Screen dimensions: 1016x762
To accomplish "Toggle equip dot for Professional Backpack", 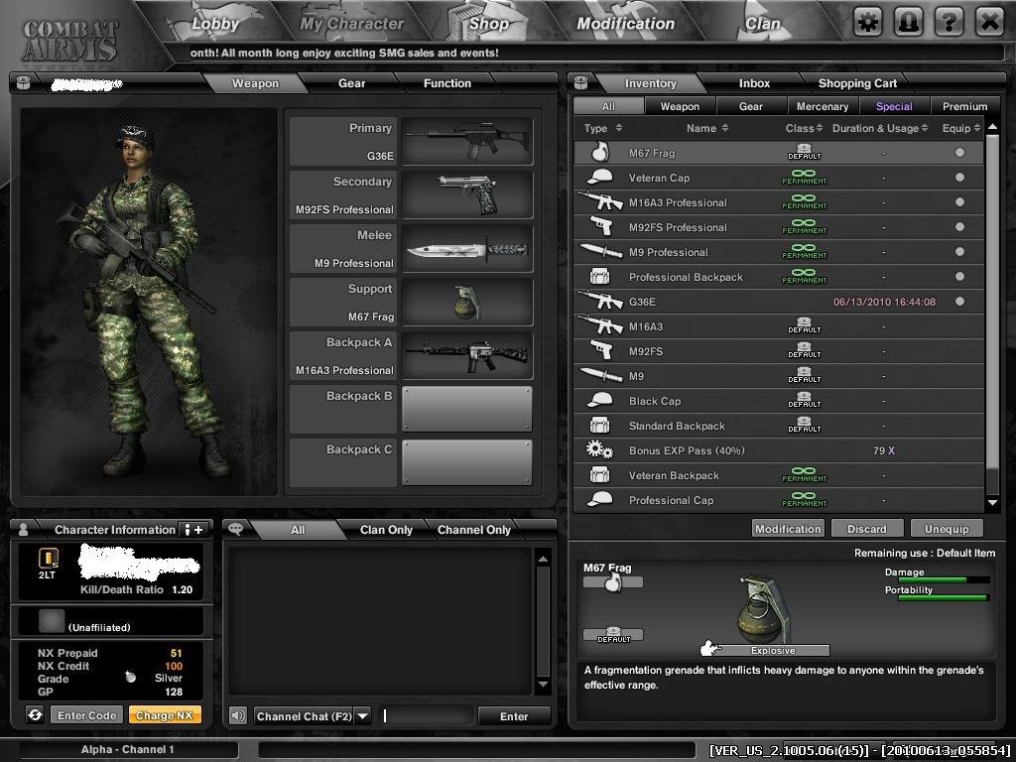I will (x=959, y=276).
